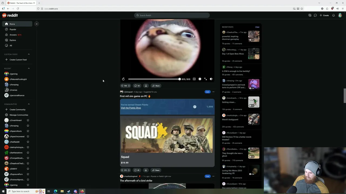Favorite r/battlestations with its star

pyautogui.click(x=28, y=153)
